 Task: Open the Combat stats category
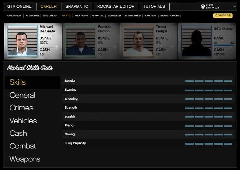[23, 146]
